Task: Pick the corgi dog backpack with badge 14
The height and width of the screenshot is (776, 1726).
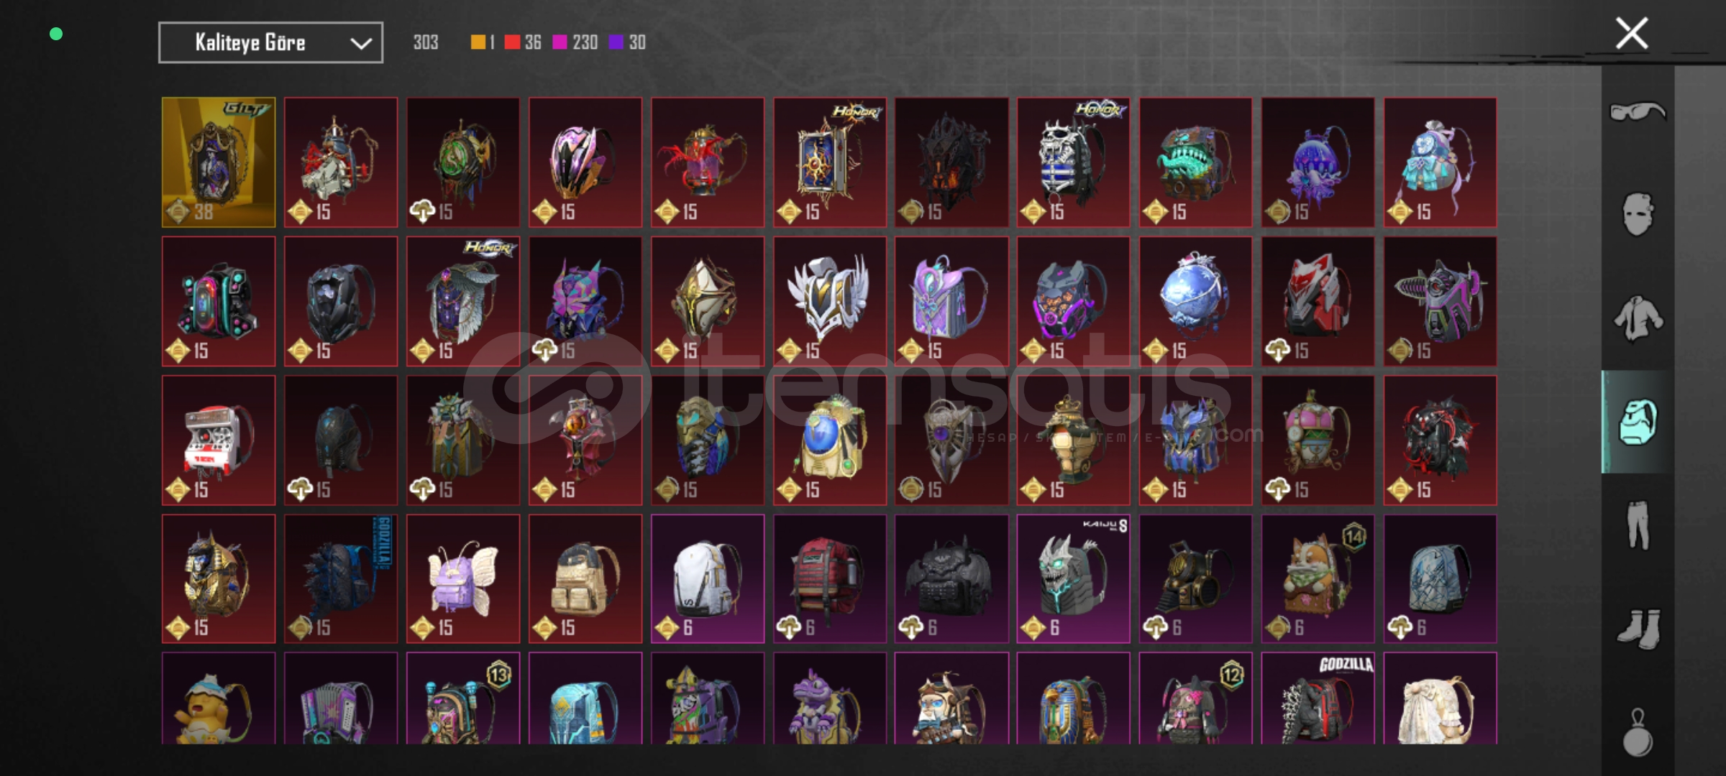Action: point(1318,578)
